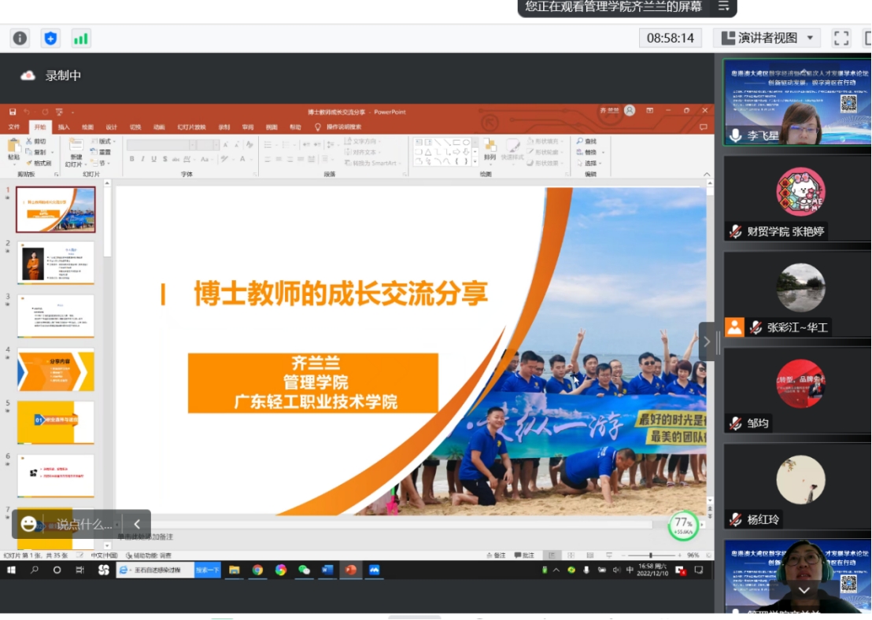Collapse the chat bar with left chevron
Image resolution: width=872 pixels, height=620 pixels.
coord(137,524)
